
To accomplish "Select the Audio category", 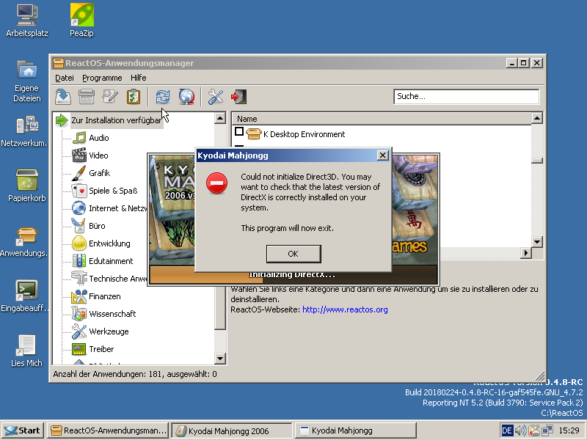I will click(x=90, y=138).
